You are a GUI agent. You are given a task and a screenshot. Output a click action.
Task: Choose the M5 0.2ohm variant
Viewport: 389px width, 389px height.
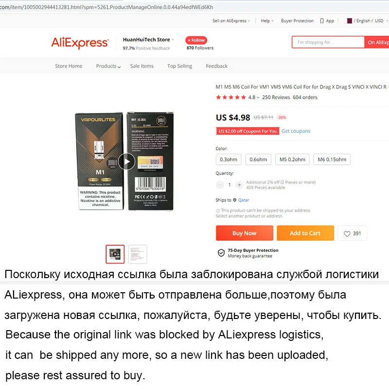coord(292,159)
